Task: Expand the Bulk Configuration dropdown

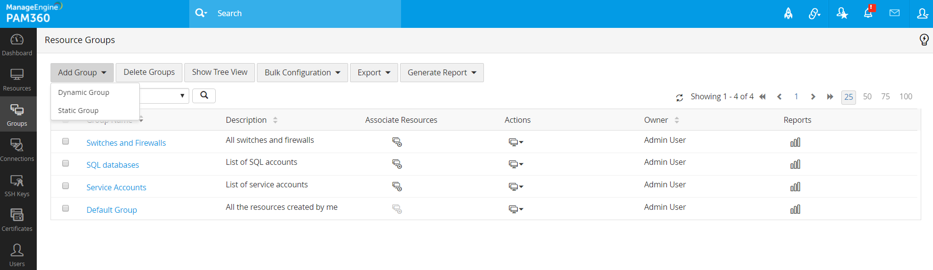Action: point(302,72)
